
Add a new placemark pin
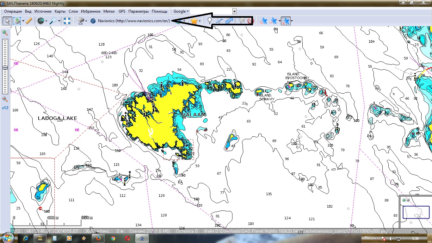[209, 21]
